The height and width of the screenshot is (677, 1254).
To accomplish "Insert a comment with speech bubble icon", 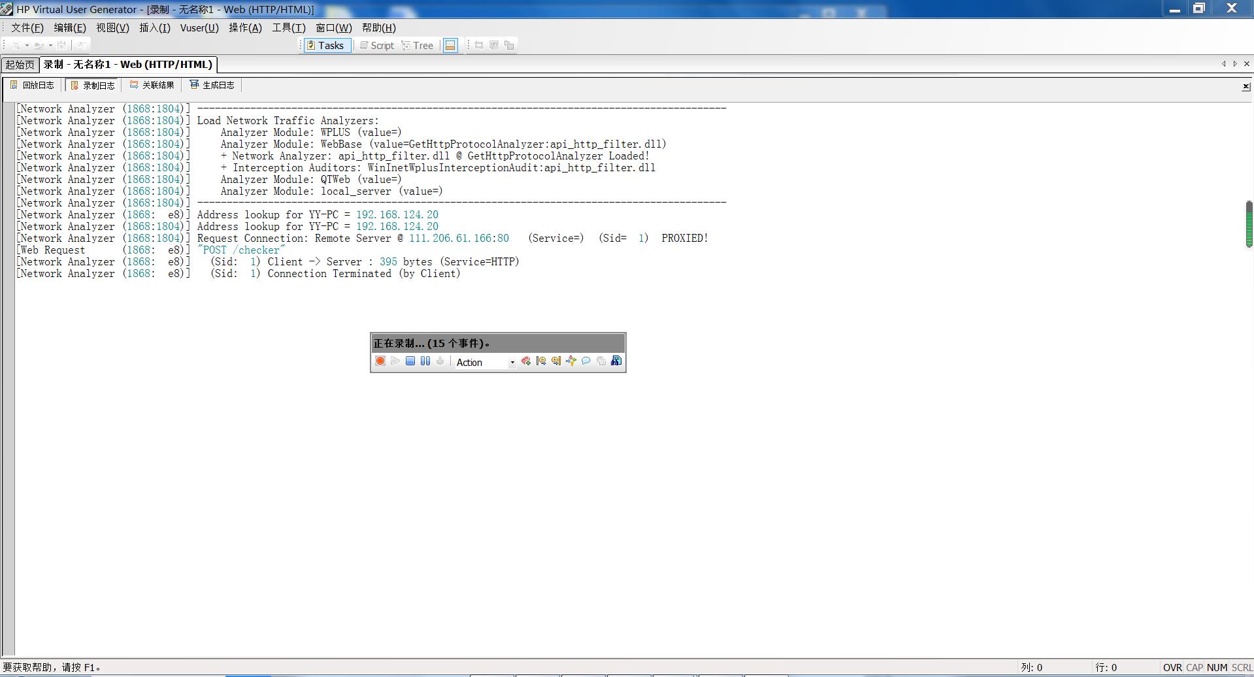I will tap(586, 361).
